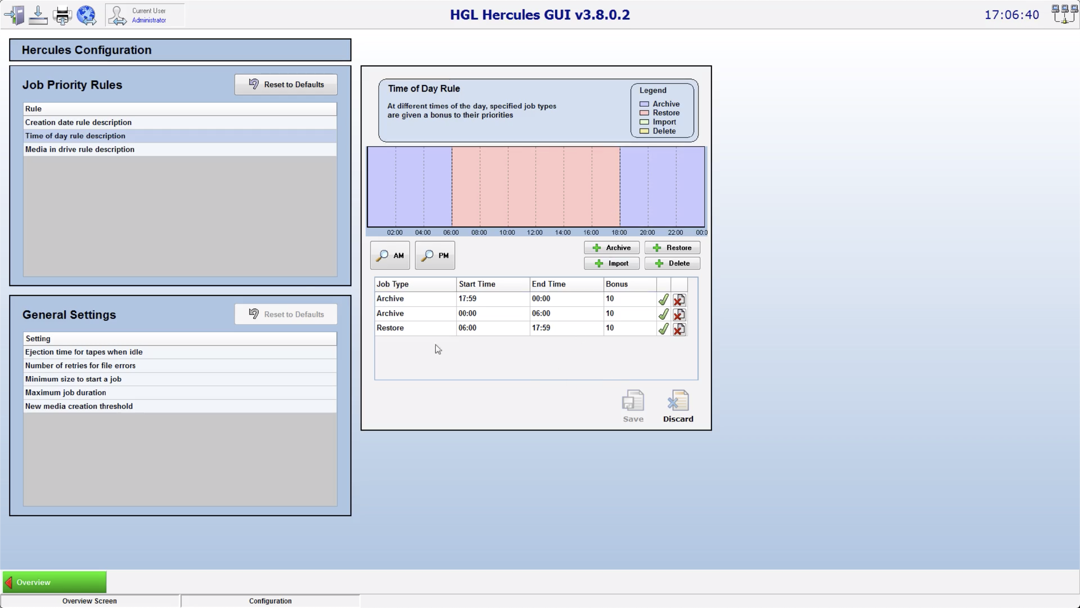Screen dimensions: 1080x608
Task: Click the printer icon in toolbar
Action: (62, 15)
